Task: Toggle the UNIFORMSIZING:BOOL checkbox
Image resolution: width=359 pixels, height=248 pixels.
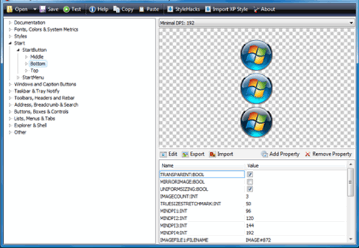Action: pyautogui.click(x=250, y=189)
